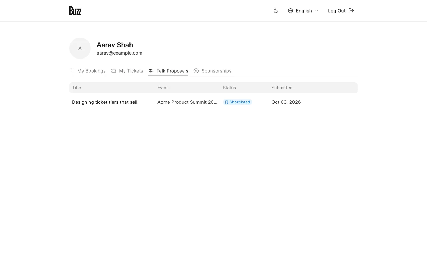The width and height of the screenshot is (427, 266).
Task: Toggle dark mode moon icon
Action: pos(276,11)
